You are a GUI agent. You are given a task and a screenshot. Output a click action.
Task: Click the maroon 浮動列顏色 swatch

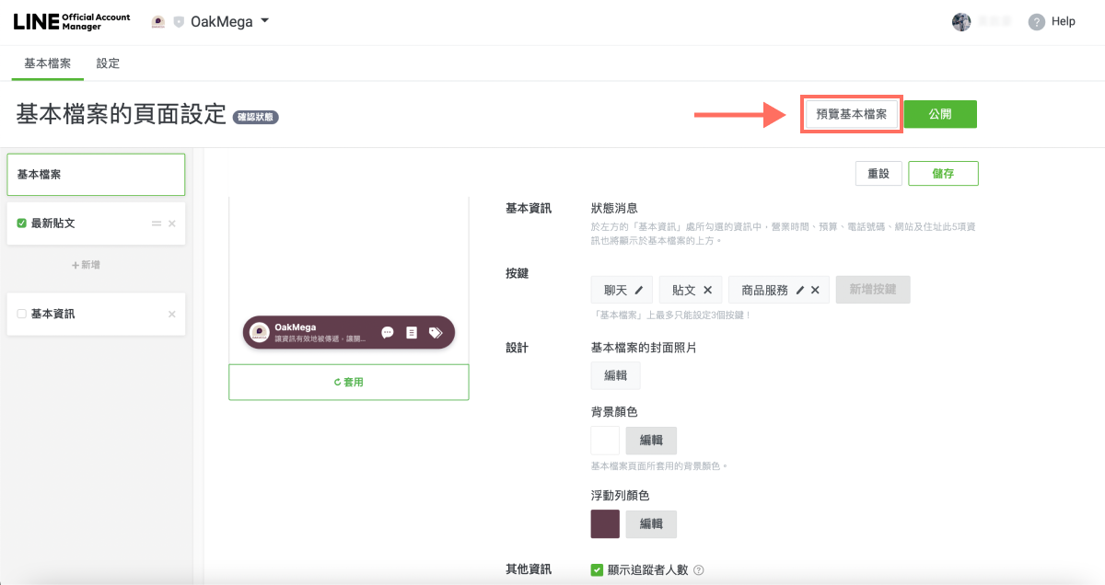pos(605,523)
